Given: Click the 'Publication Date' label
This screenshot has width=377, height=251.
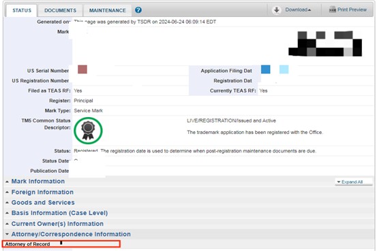Looking at the screenshot, I should point(50,171).
